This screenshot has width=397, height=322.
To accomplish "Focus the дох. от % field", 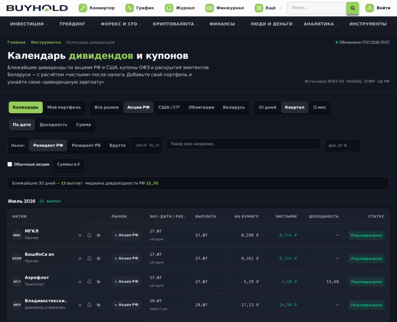I will pyautogui.click(x=343, y=146).
